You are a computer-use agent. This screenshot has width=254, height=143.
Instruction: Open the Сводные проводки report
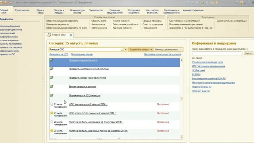click(x=152, y=21)
